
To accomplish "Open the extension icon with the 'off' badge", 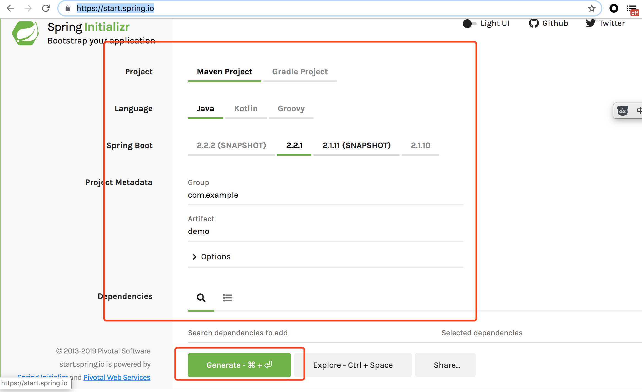I will (x=633, y=10).
